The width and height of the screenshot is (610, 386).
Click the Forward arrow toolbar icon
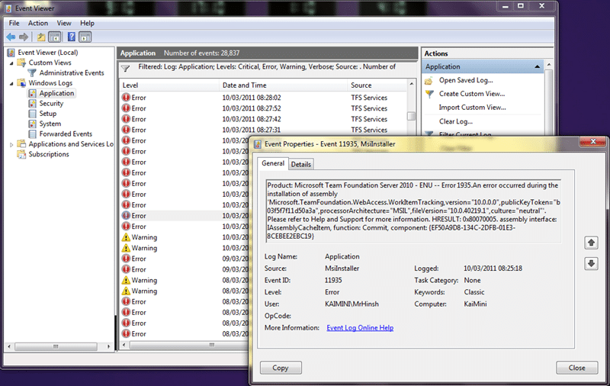click(x=24, y=37)
